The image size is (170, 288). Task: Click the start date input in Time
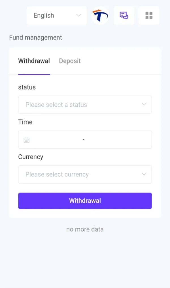tap(57, 140)
